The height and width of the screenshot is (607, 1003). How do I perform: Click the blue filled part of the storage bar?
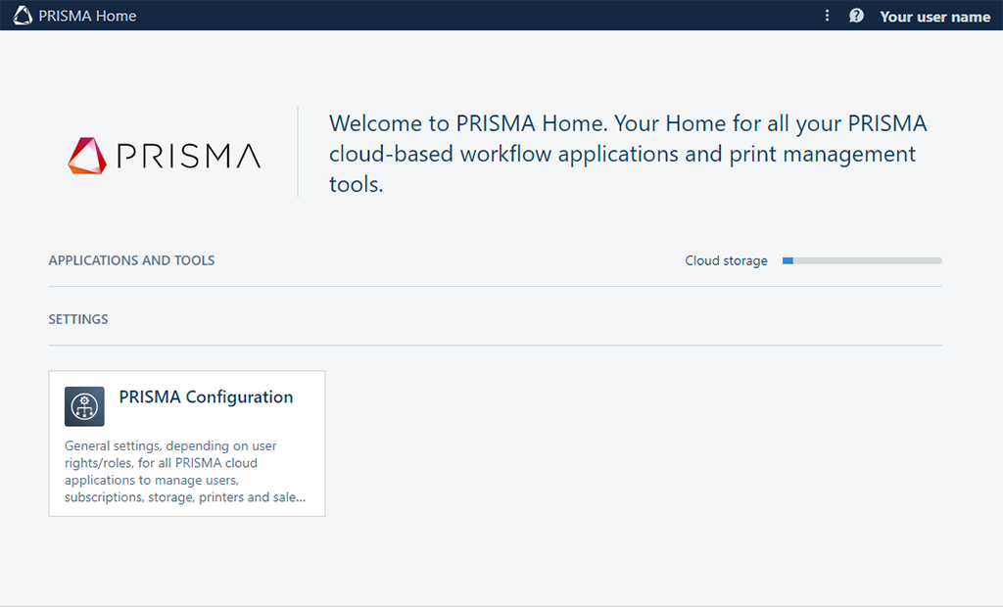pyautogui.click(x=788, y=260)
